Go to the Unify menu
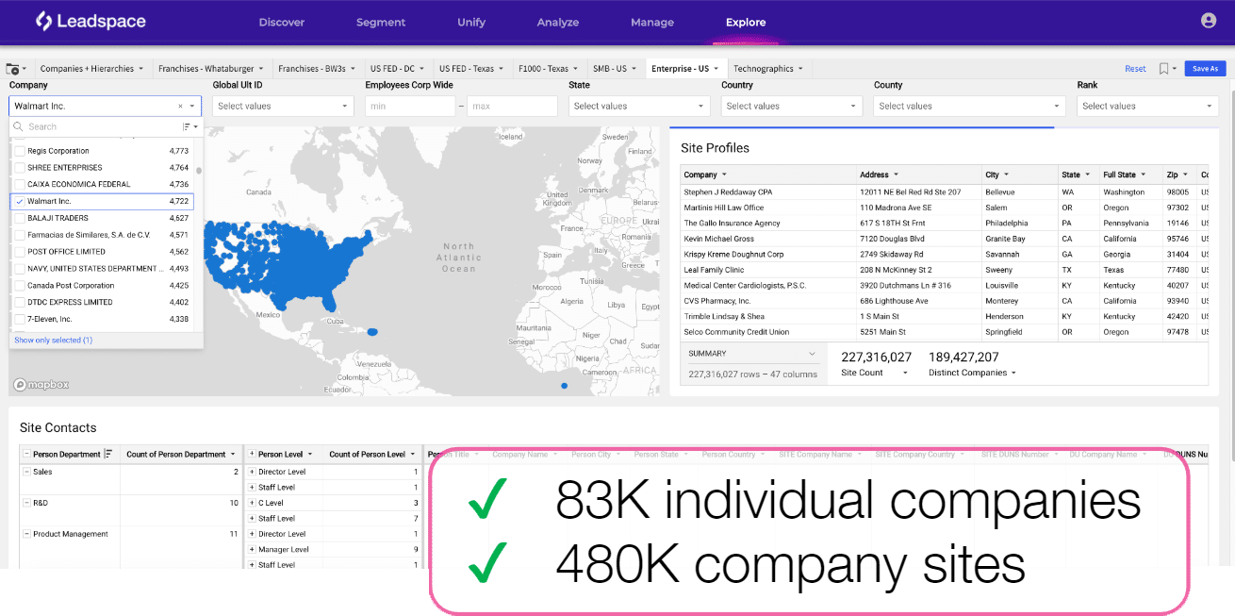1235x616 pixels. tap(471, 22)
